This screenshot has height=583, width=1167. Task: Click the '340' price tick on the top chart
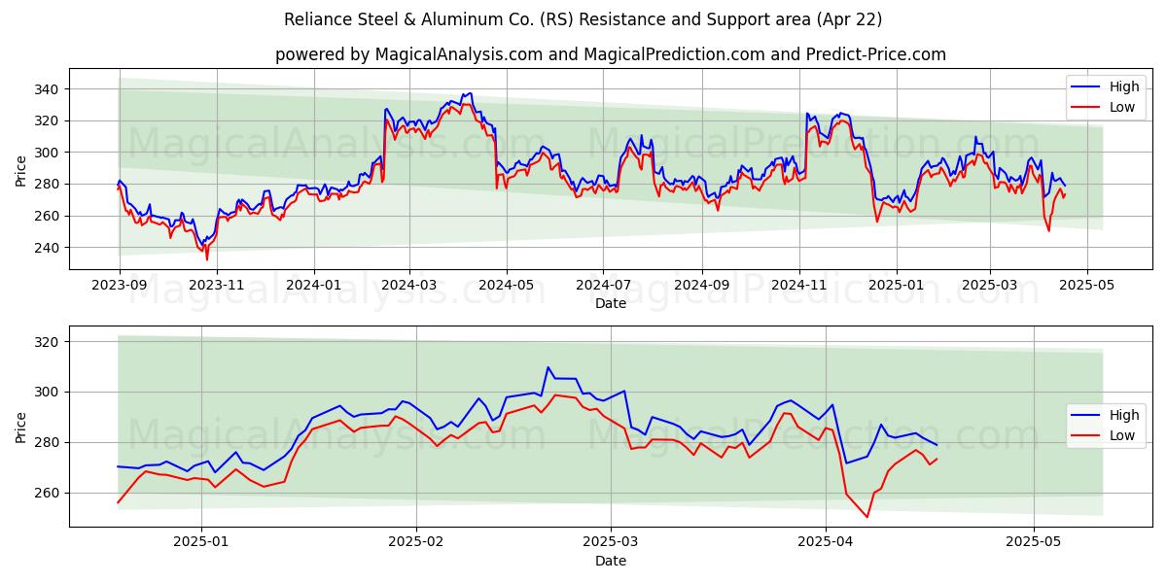pyautogui.click(x=48, y=89)
